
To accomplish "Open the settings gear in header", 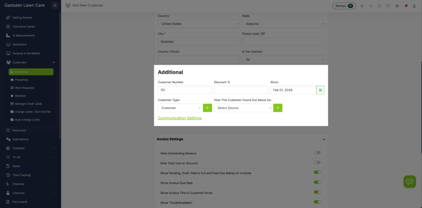I will point(397,6).
